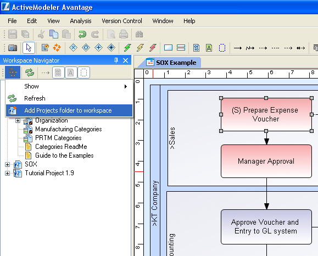Click Navigator's green refresh toolbar icon
This screenshot has width=318, height=256.
(x=30, y=73)
